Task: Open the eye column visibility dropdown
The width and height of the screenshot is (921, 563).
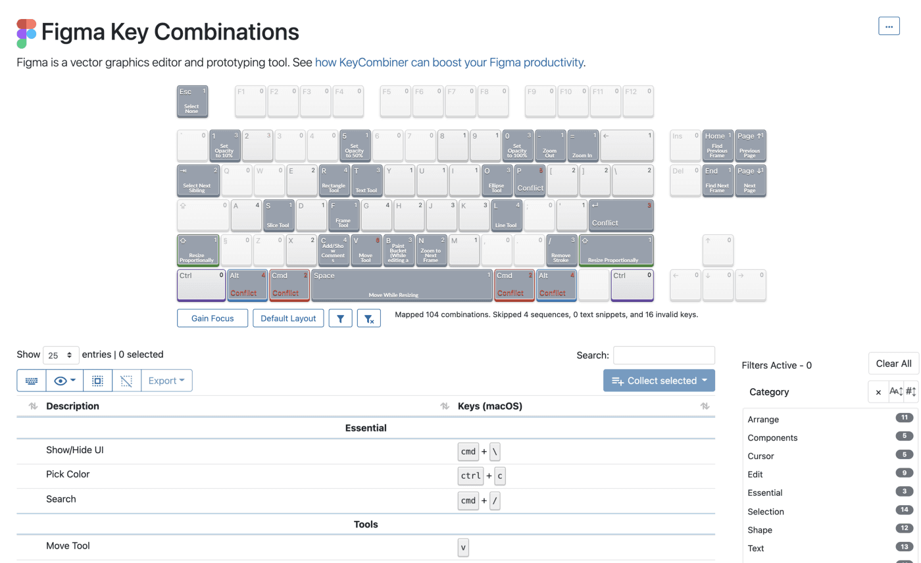Action: pyautogui.click(x=64, y=380)
